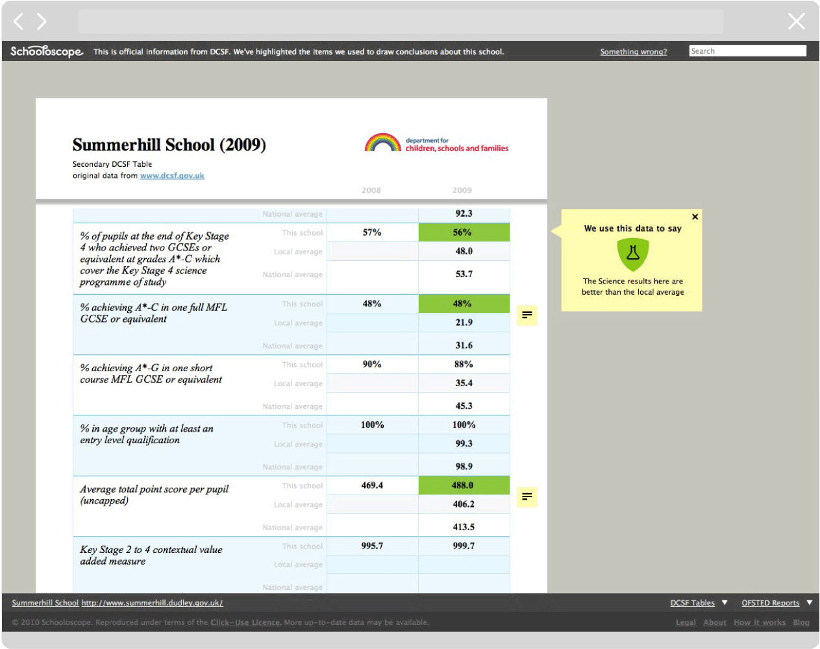Click the 99.3 local average cell
This screenshot has width=820, height=649.
(x=464, y=444)
